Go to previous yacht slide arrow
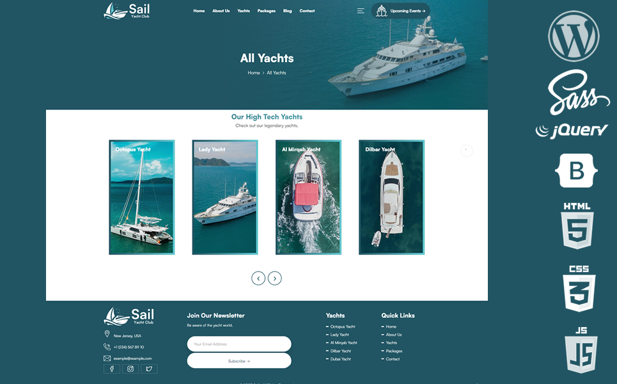617x384 pixels. [x=258, y=278]
